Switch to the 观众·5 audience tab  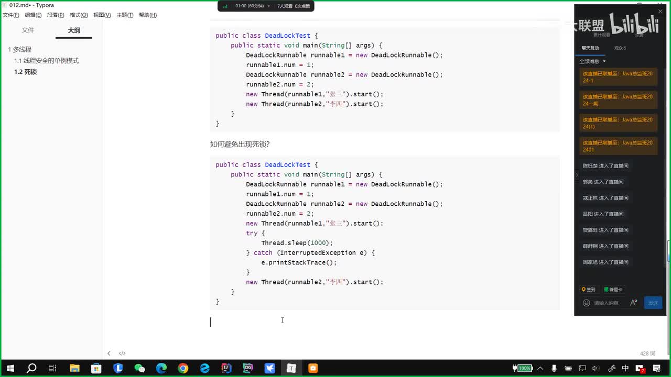[620, 48]
